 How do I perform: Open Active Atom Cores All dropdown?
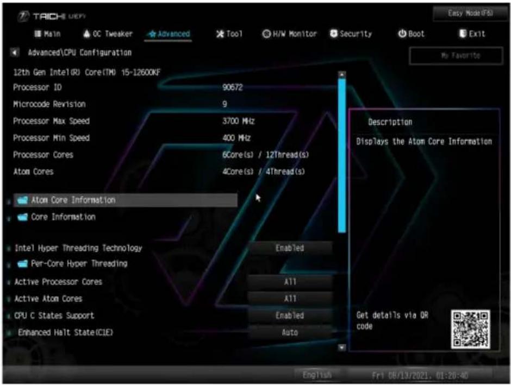click(x=290, y=299)
